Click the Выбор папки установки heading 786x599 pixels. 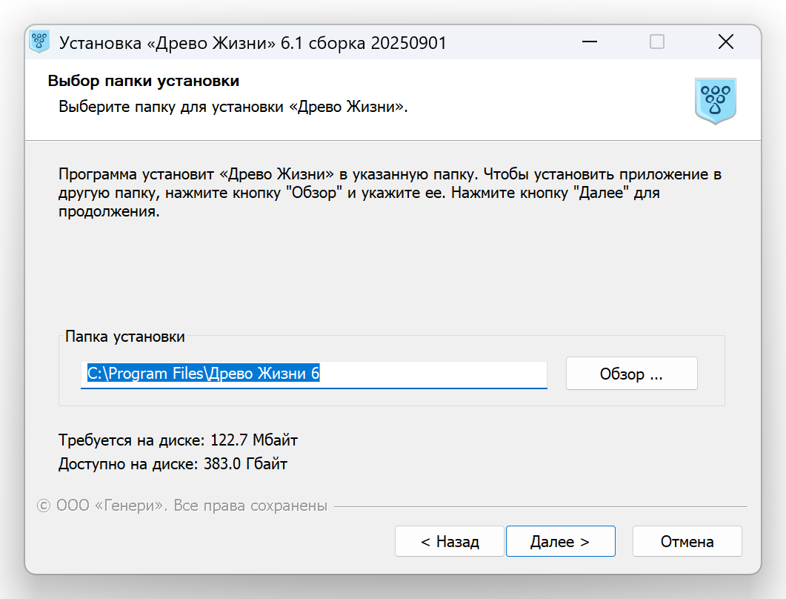[x=144, y=81]
